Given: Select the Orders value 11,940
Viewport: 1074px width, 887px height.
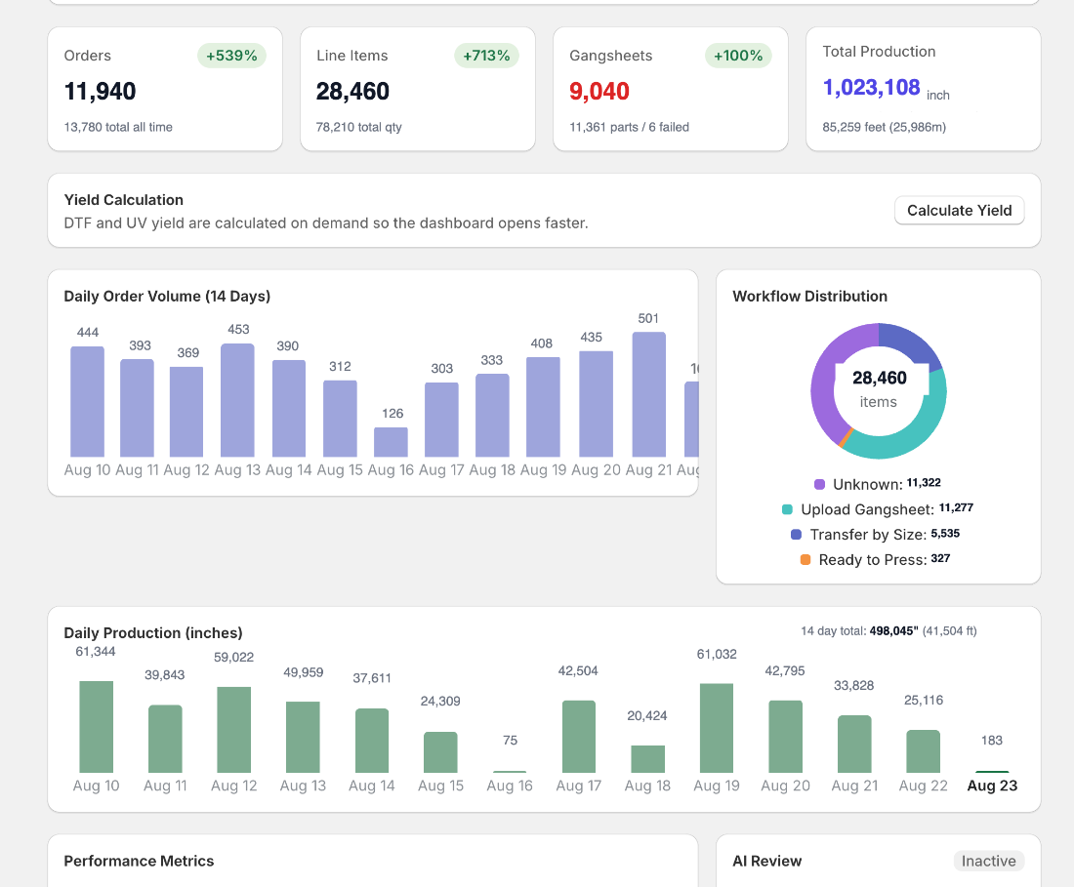Looking at the screenshot, I should (100, 91).
